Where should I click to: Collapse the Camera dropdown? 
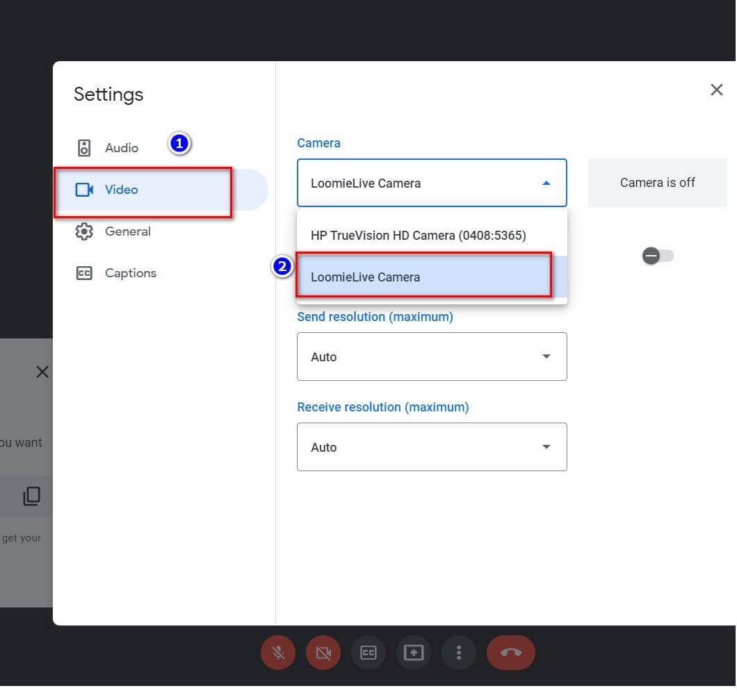click(x=432, y=183)
